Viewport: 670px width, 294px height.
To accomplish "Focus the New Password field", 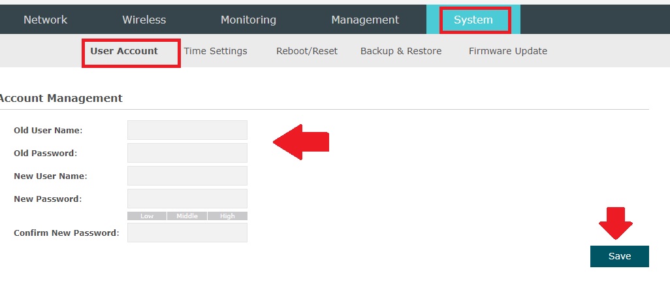I will [187, 199].
